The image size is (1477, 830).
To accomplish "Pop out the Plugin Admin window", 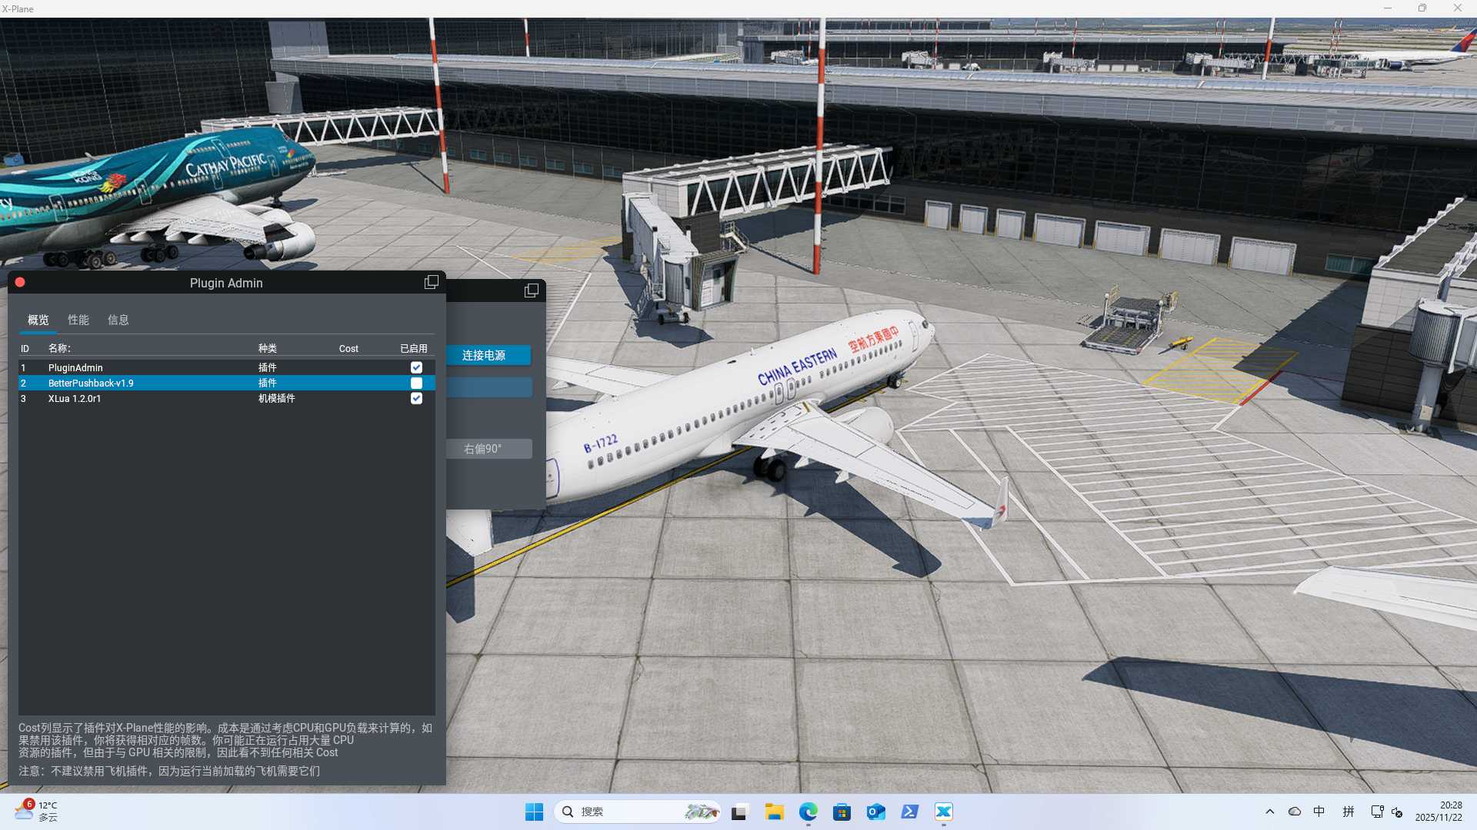I will (x=431, y=283).
